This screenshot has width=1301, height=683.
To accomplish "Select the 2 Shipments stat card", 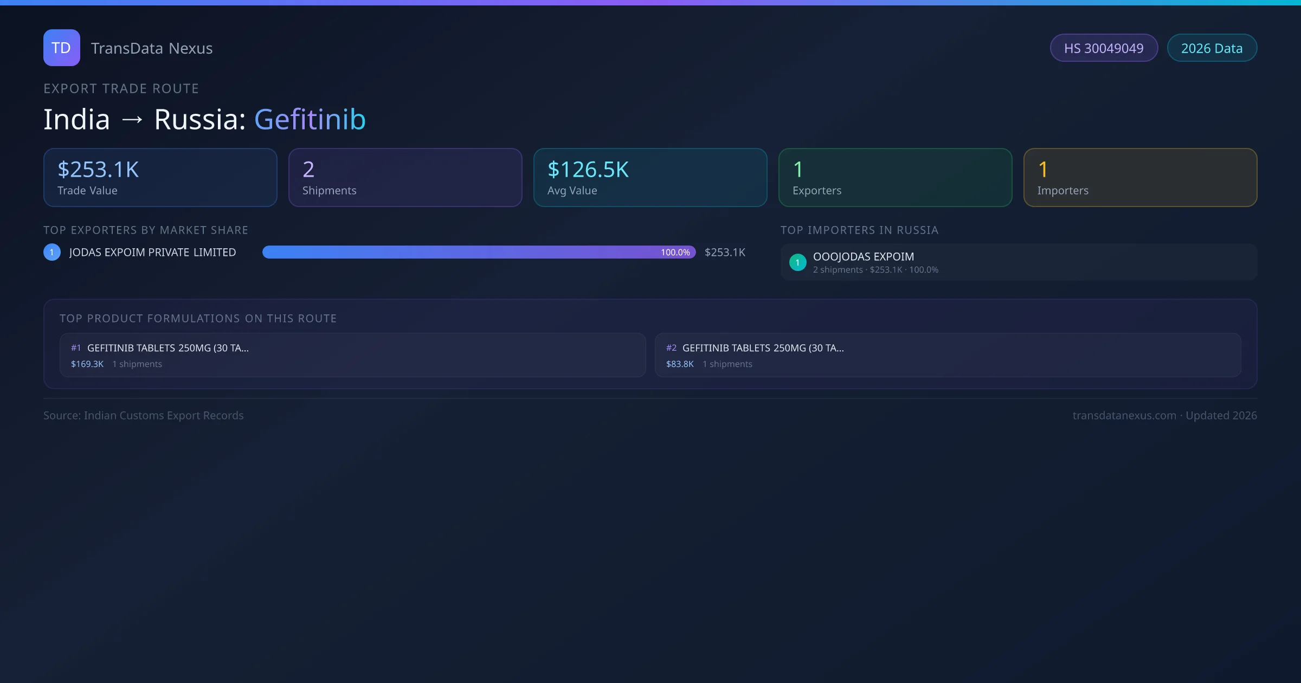I will point(405,178).
